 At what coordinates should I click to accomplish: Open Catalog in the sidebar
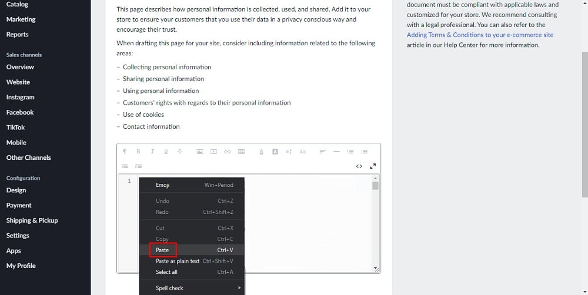point(17,4)
